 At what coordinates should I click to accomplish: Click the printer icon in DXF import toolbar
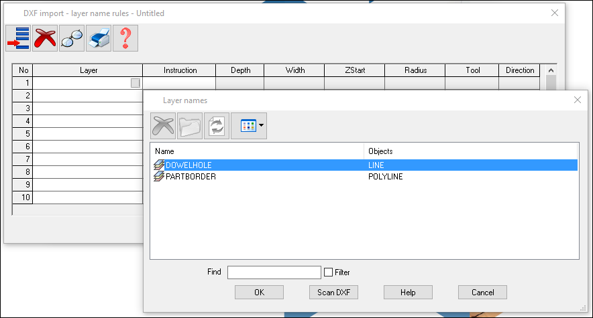(99, 38)
